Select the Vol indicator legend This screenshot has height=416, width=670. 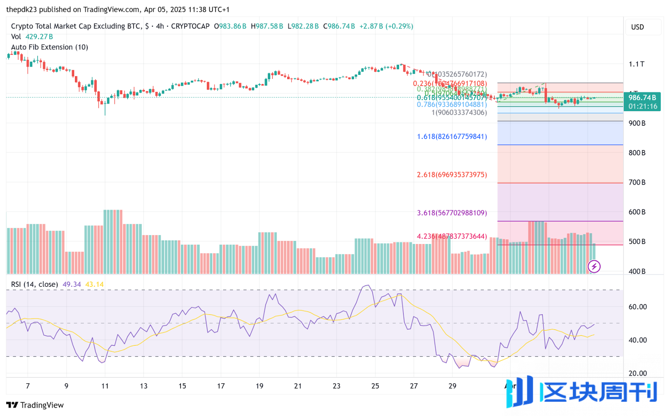17,36
